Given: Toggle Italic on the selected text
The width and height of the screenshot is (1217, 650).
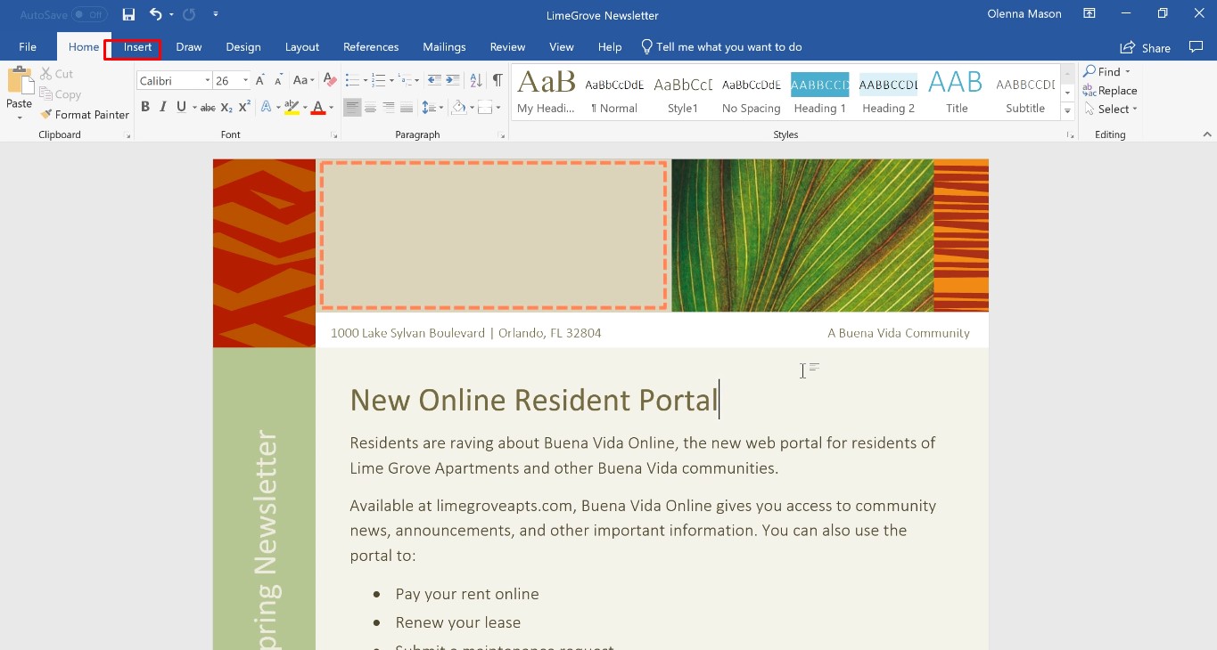Looking at the screenshot, I should (x=163, y=106).
